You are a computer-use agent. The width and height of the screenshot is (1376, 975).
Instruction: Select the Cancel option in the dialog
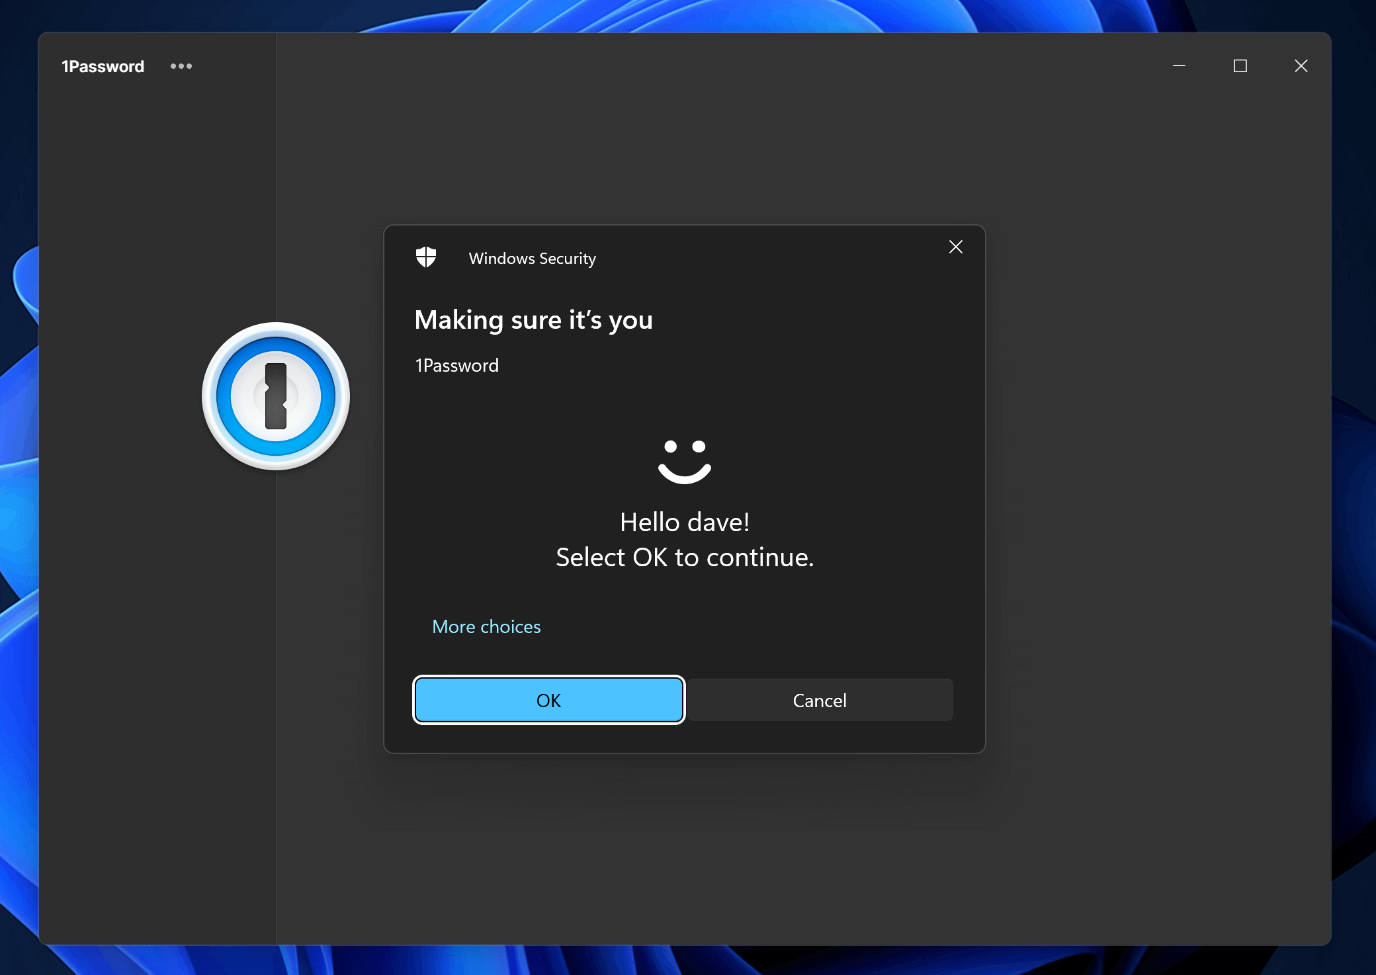819,700
